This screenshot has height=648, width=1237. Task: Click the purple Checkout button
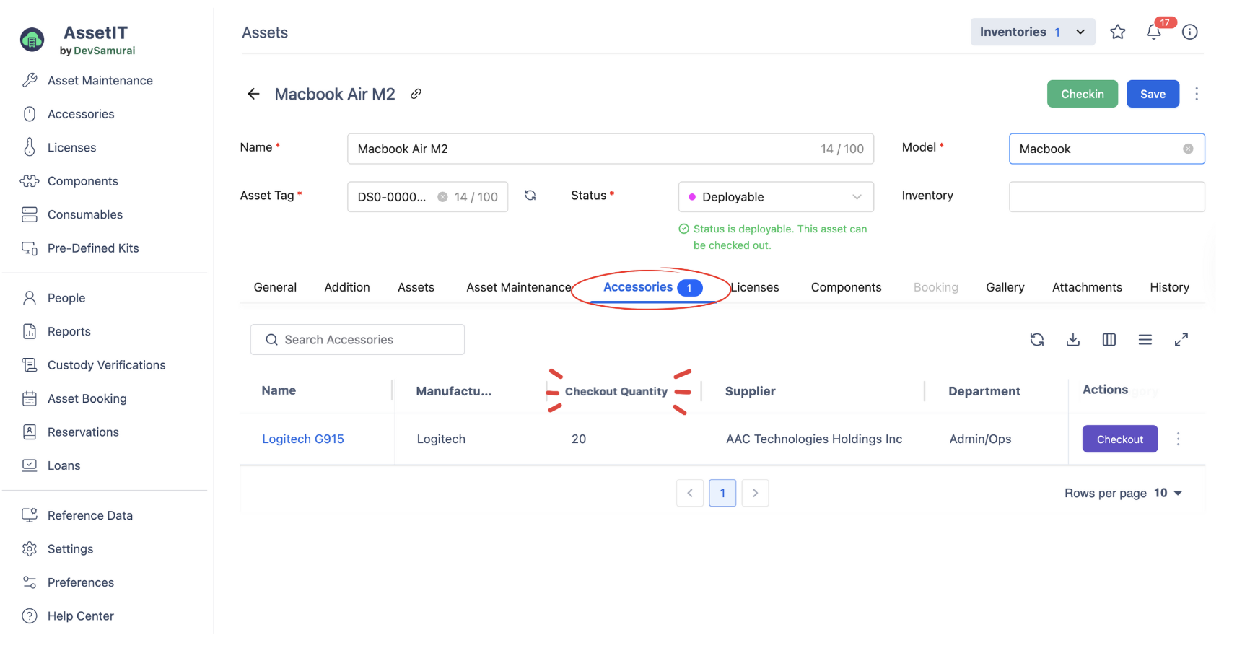(x=1119, y=439)
